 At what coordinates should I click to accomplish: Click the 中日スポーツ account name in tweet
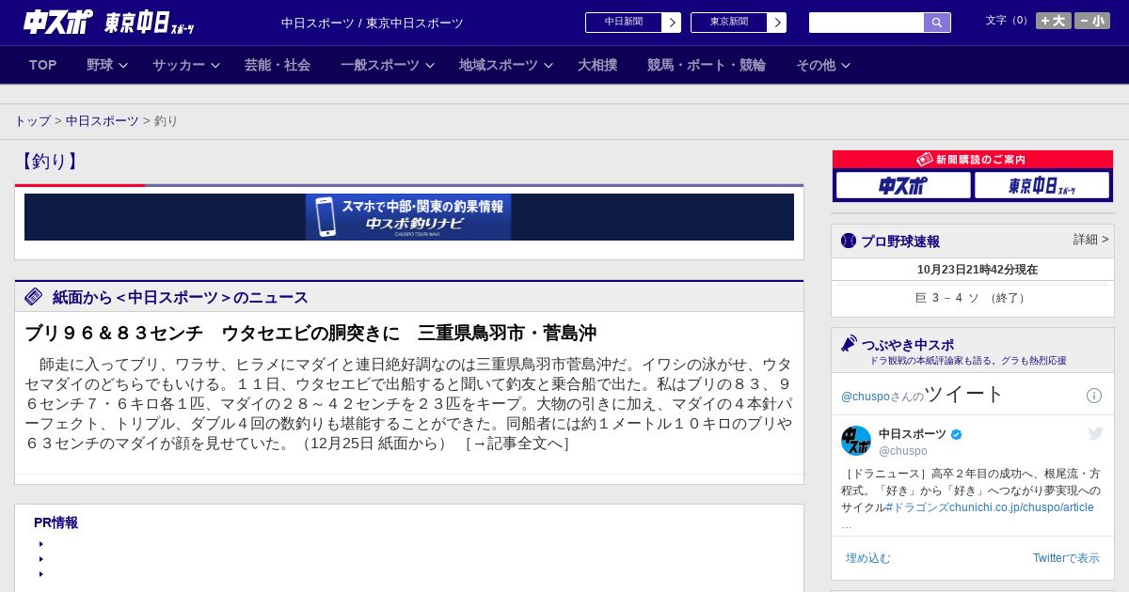coord(913,434)
